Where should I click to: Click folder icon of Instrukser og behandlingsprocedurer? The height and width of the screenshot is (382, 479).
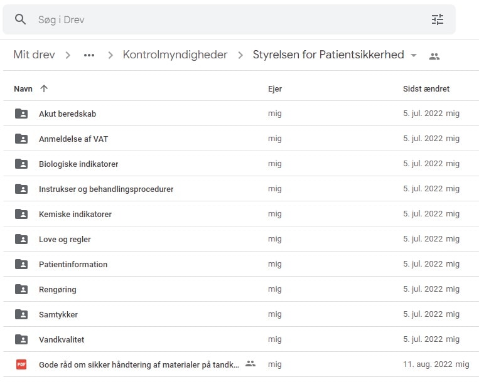click(21, 189)
